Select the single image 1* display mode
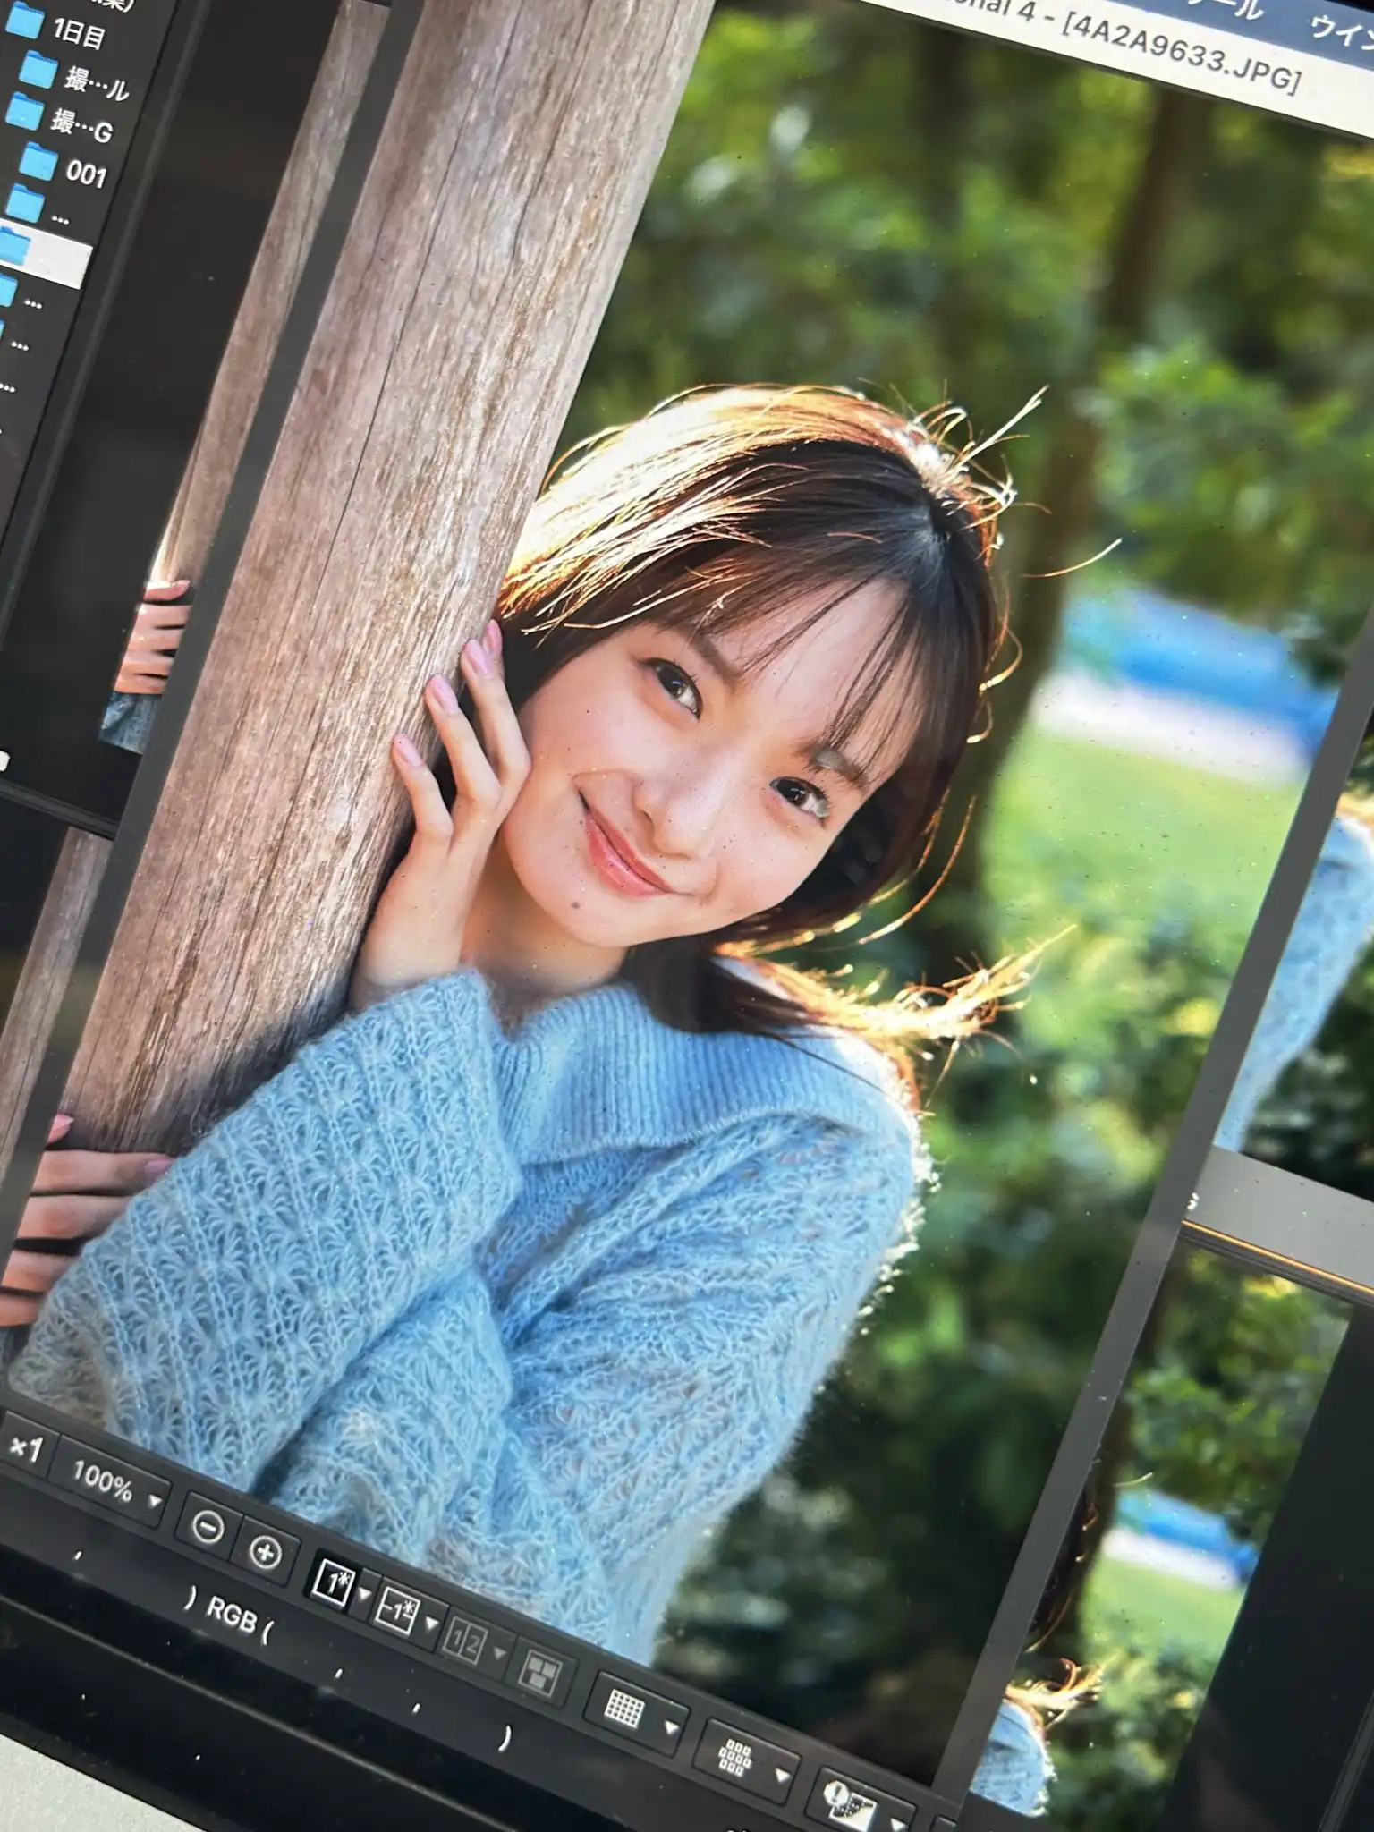The height and width of the screenshot is (1832, 1374). click(x=333, y=1582)
